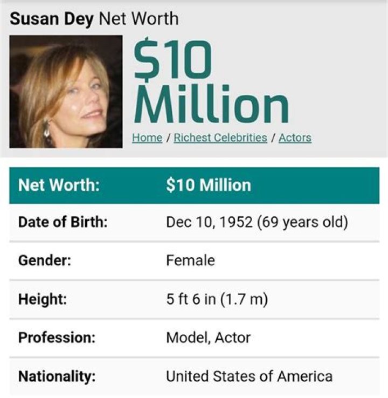
Task: Click the Female gender value
Action: tap(190, 260)
